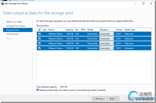The height and width of the screenshot is (103, 156).
Task: Click the Next button
Action: pyautogui.click(x=113, y=98)
